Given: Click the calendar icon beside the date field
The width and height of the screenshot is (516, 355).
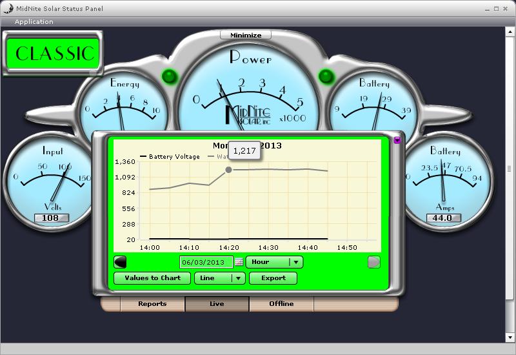Looking at the screenshot, I should tap(239, 262).
